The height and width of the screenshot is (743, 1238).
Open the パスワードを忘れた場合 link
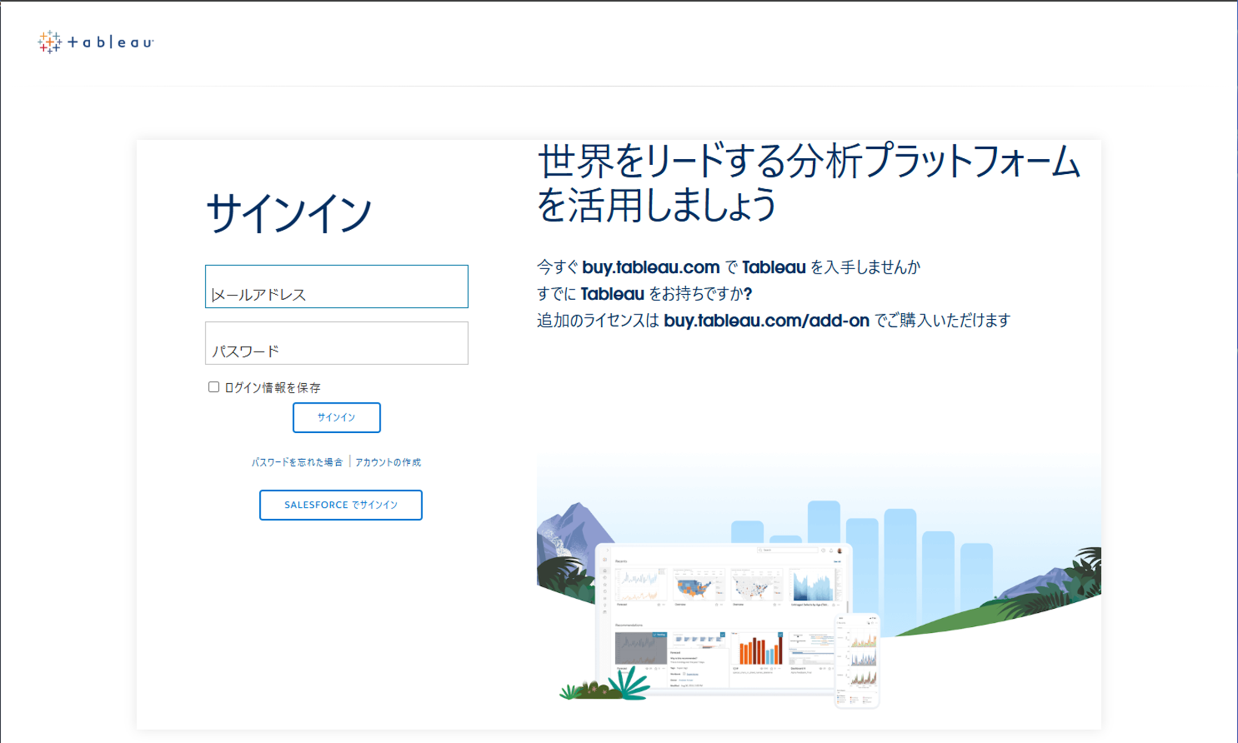(297, 462)
